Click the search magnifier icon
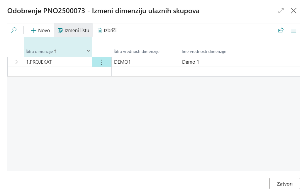 [x=13, y=30]
